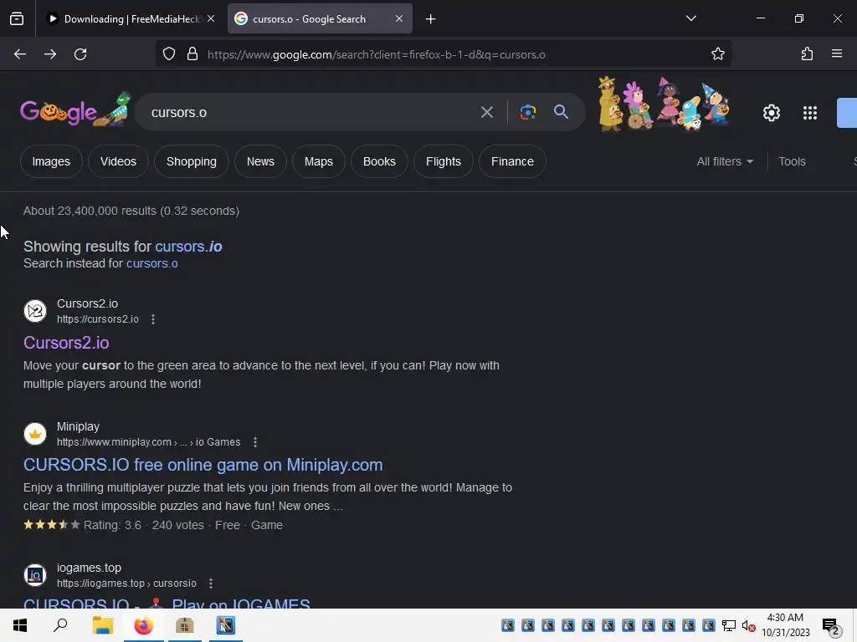Bookmark this page with the star
This screenshot has height=642, width=857.
coord(717,54)
